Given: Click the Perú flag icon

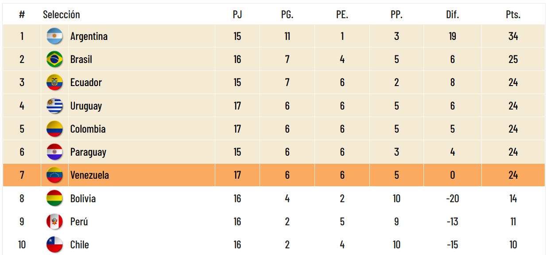Looking at the screenshot, I should coord(54,221).
